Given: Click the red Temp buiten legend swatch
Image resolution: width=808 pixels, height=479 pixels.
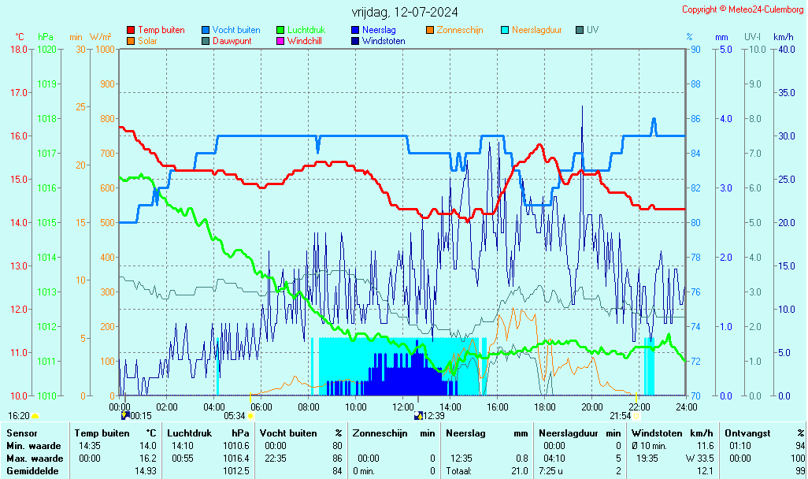Looking at the screenshot, I should pos(131,30).
